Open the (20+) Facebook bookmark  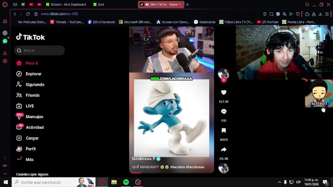pos(101,22)
